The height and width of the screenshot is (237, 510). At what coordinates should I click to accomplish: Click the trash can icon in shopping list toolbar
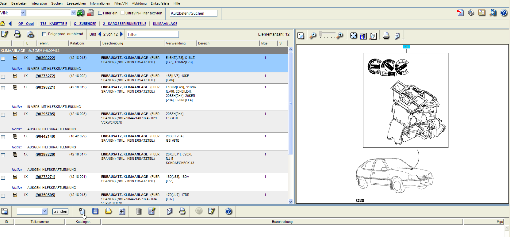point(139,211)
